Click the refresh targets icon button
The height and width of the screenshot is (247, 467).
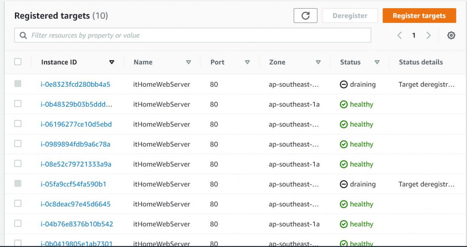coord(306,16)
